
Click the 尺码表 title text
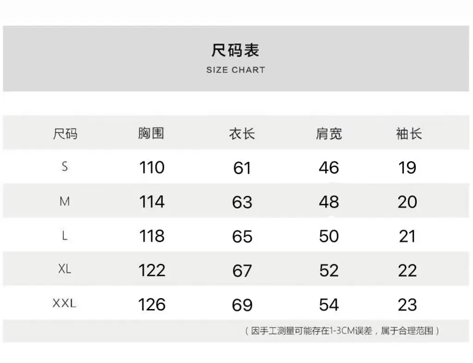click(x=235, y=50)
